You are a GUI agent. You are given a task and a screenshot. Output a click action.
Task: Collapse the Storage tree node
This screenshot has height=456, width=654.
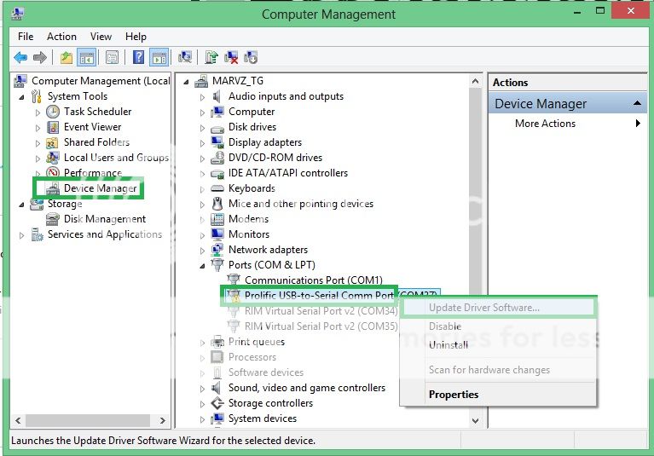(x=21, y=205)
